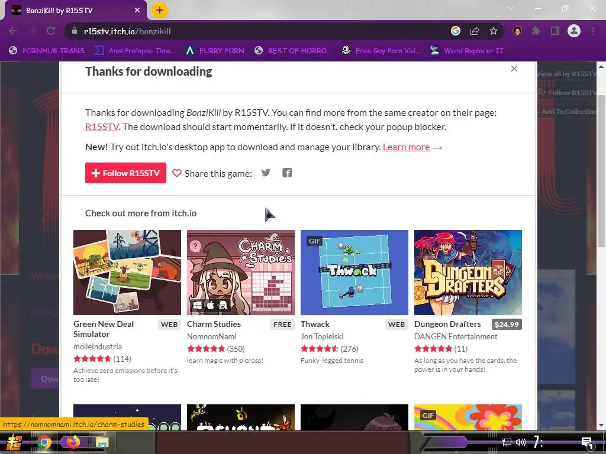Click the Green New Deal Simulator title
The height and width of the screenshot is (454, 606).
[104, 329]
